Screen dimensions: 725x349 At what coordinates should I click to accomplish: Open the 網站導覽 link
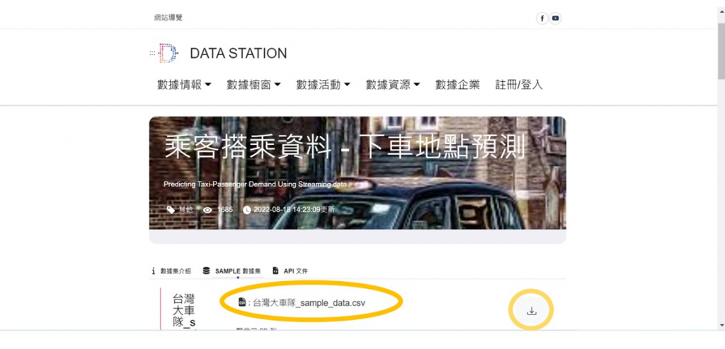(169, 18)
